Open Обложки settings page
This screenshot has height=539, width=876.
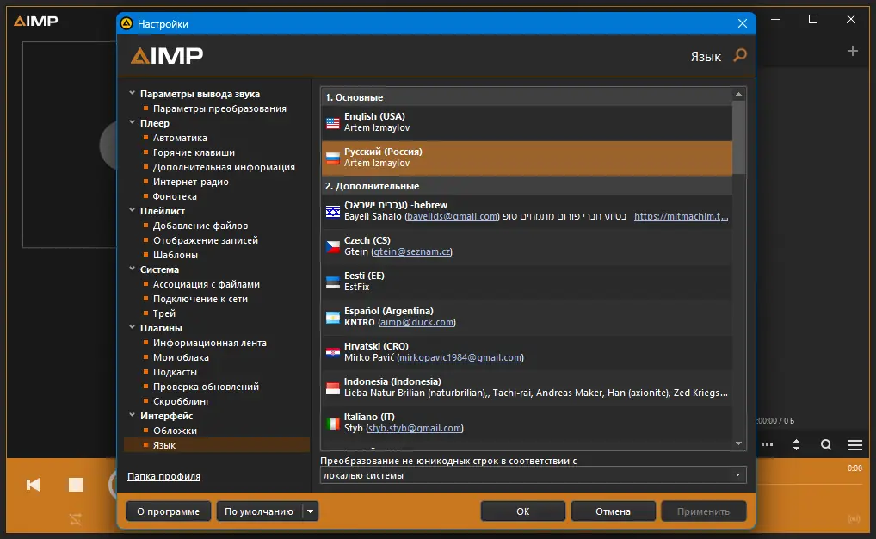[x=175, y=431]
